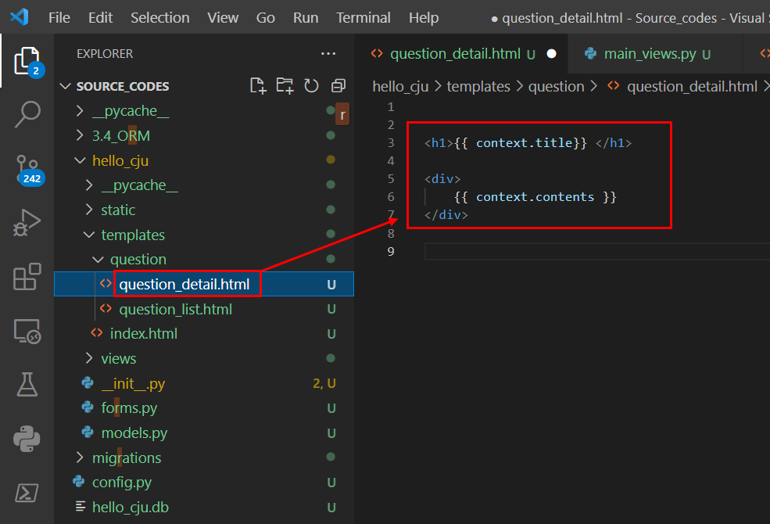770x524 pixels.
Task: Collapse the question folder
Action: [98, 260]
